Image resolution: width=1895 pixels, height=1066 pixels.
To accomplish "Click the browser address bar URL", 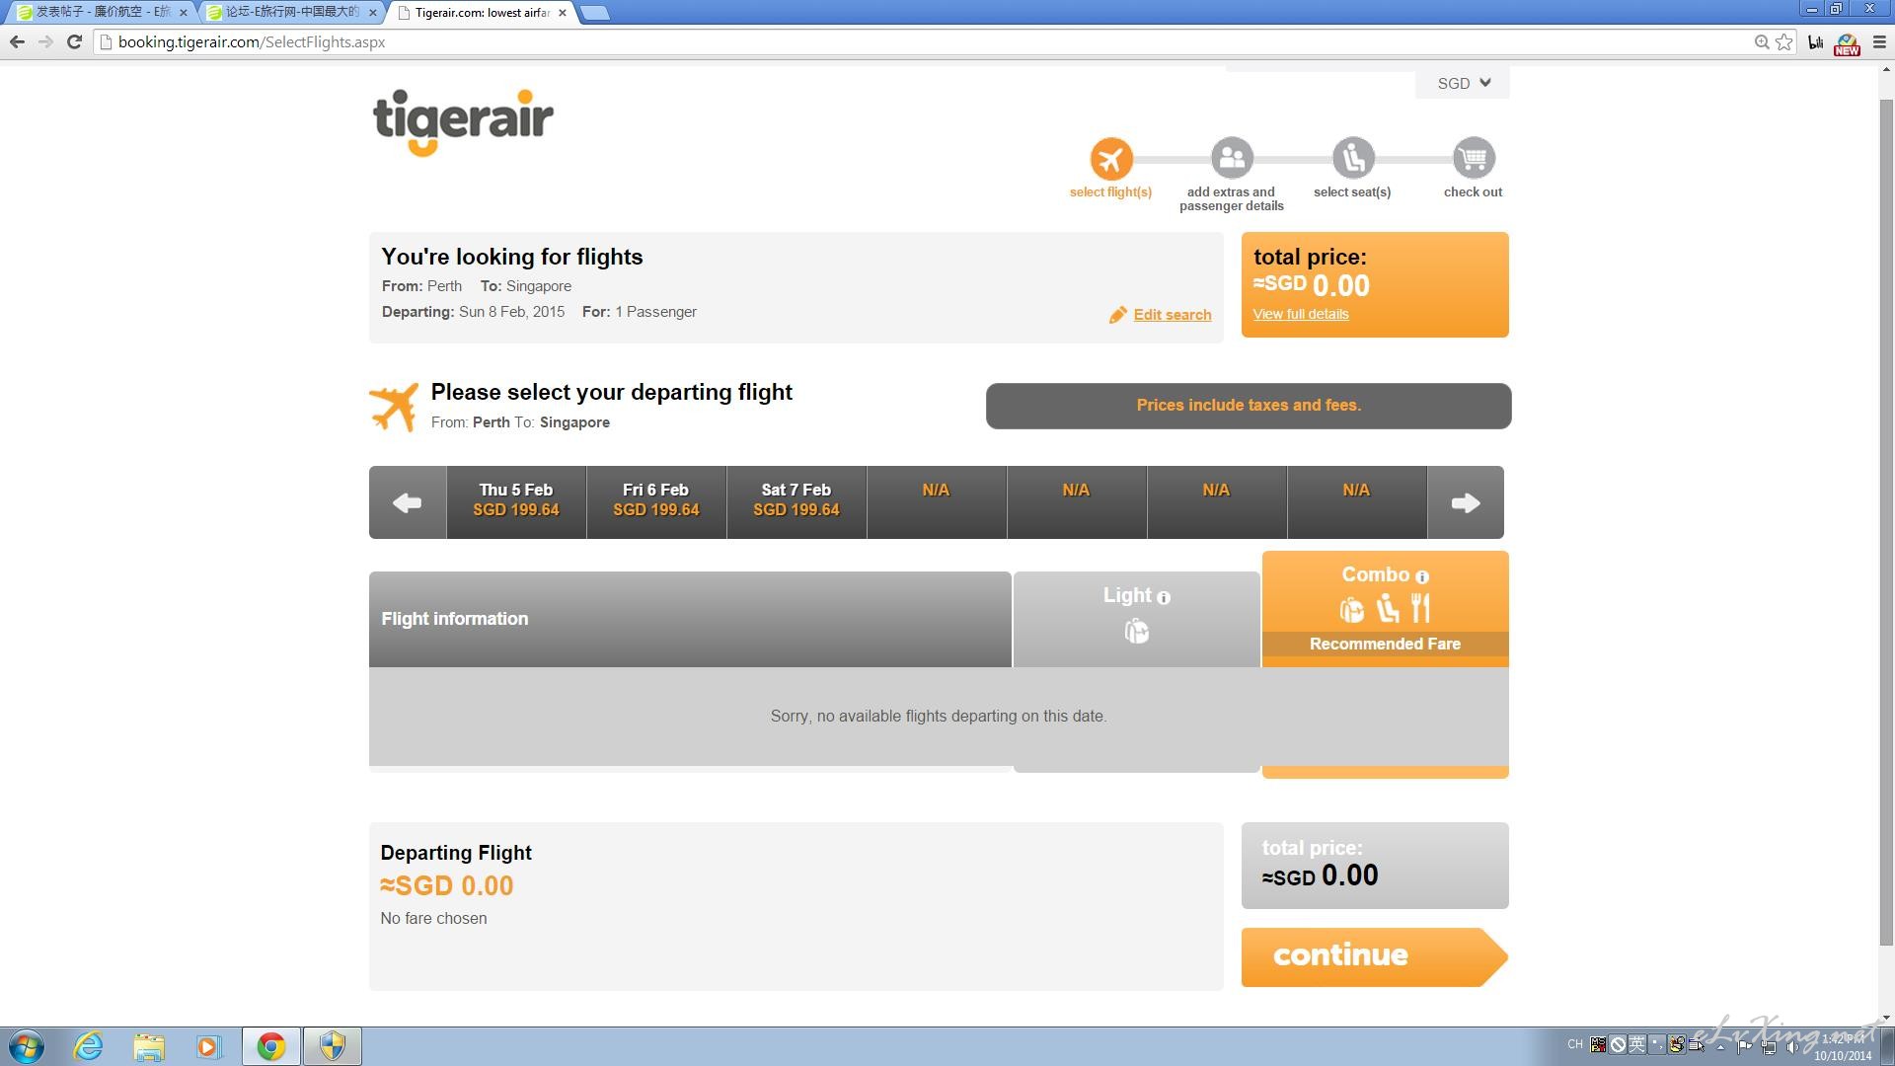I will pos(252,41).
